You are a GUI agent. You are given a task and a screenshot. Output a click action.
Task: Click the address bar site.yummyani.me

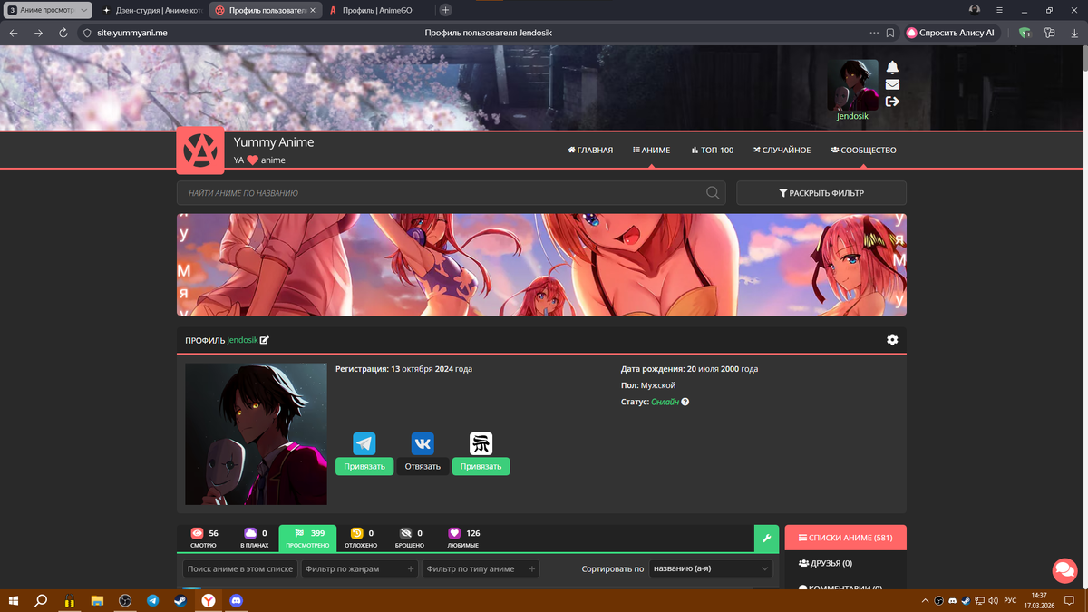(132, 33)
